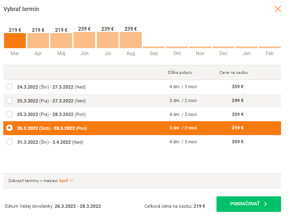Select the checked 26.3.2022 - 28.3.2022 radio

pyautogui.click(x=9, y=128)
